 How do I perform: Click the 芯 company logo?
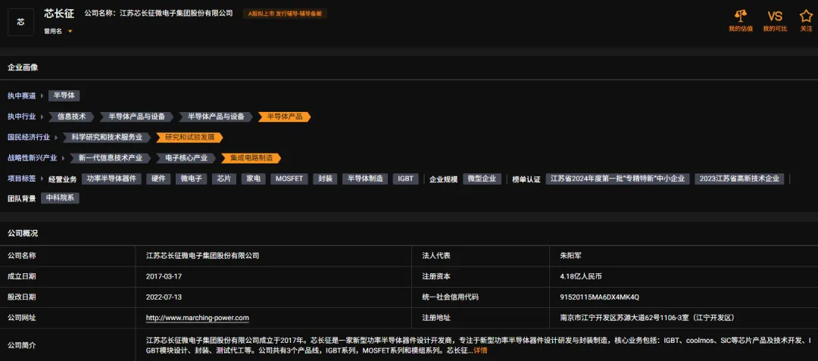pyautogui.click(x=21, y=22)
